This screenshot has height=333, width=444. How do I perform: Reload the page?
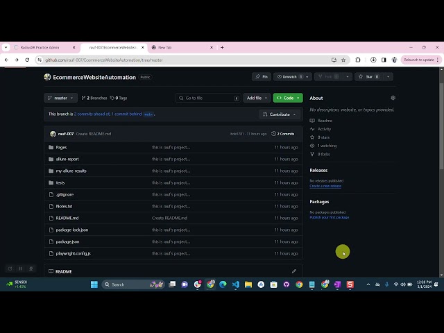coord(27,60)
